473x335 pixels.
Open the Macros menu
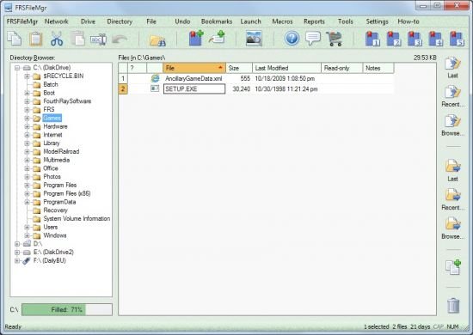pos(282,21)
